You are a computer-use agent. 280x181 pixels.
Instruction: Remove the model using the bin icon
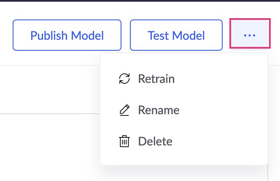pyautogui.click(x=124, y=141)
